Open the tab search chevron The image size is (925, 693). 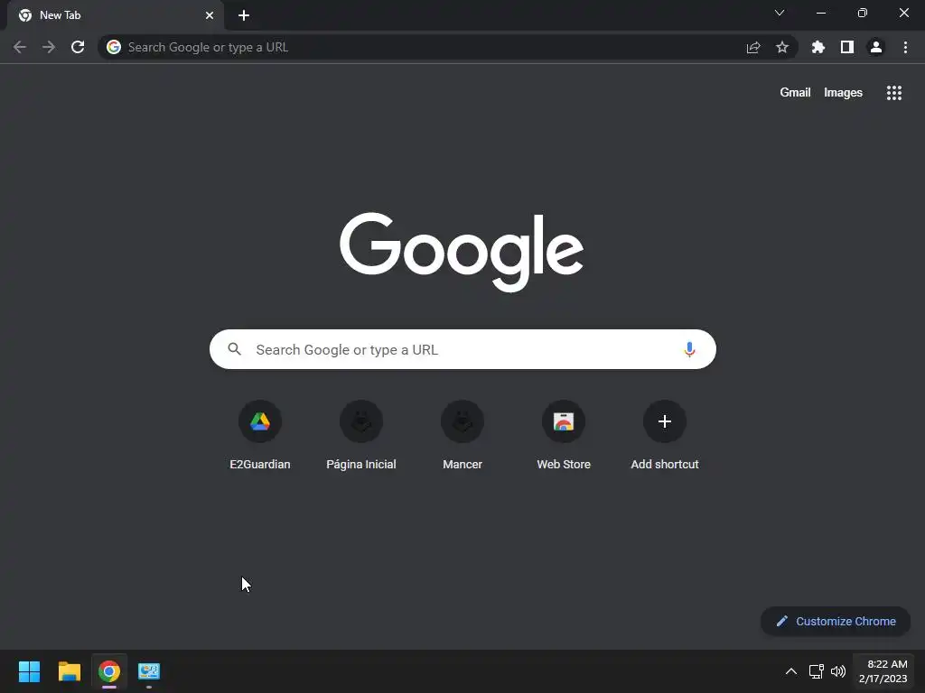(780, 13)
